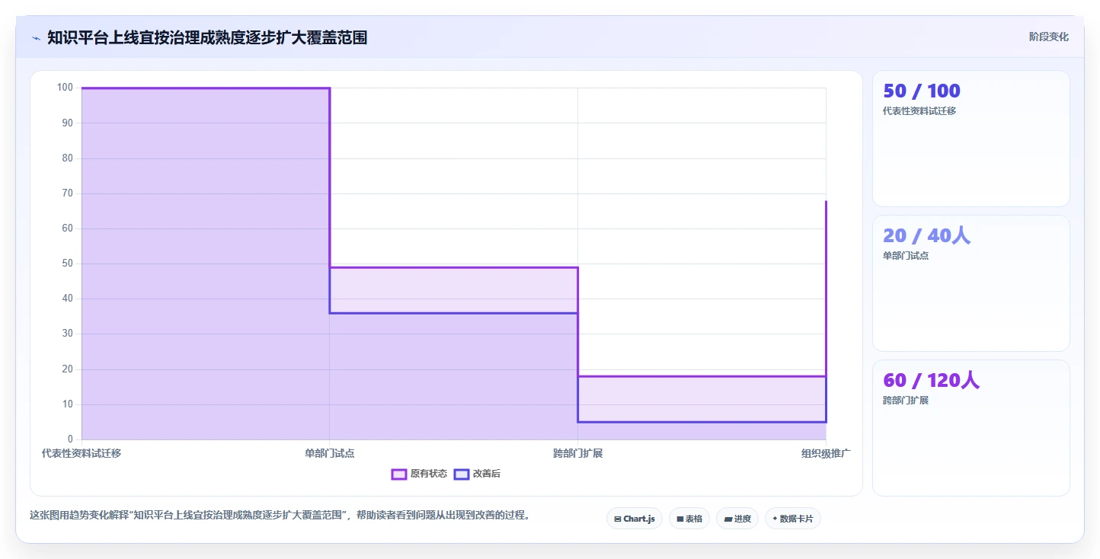Image resolution: width=1100 pixels, height=559 pixels.
Task: Click the 代表性资料试迁移 caption in first card
Action: [x=919, y=111]
